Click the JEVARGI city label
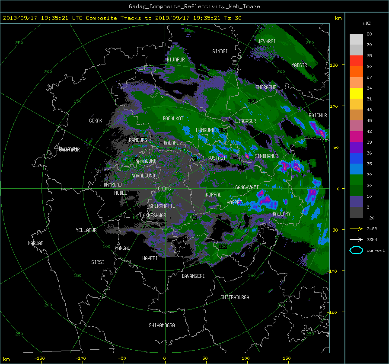 267,42
